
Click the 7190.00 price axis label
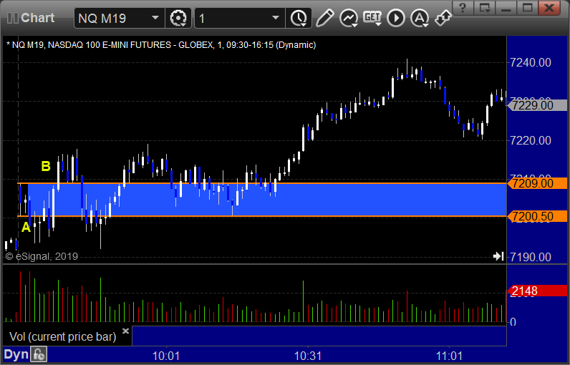pos(531,257)
